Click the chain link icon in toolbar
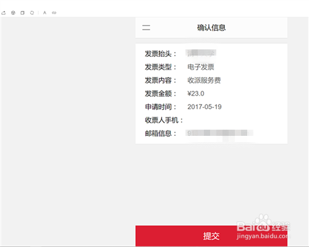Image resolution: width=309 pixels, height=247 pixels. (54, 13)
